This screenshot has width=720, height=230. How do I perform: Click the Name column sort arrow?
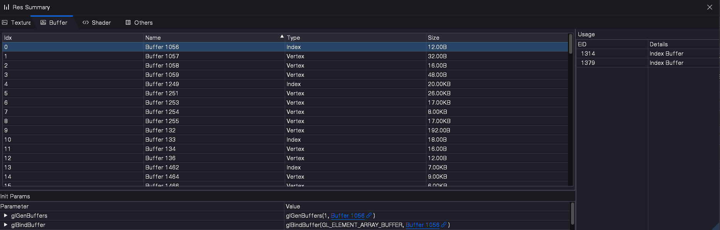(x=282, y=36)
